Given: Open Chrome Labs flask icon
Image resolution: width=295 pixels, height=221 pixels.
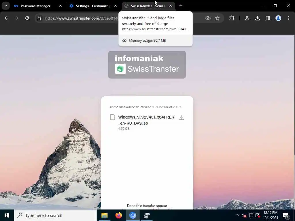Looking at the screenshot, I should click(x=247, y=18).
